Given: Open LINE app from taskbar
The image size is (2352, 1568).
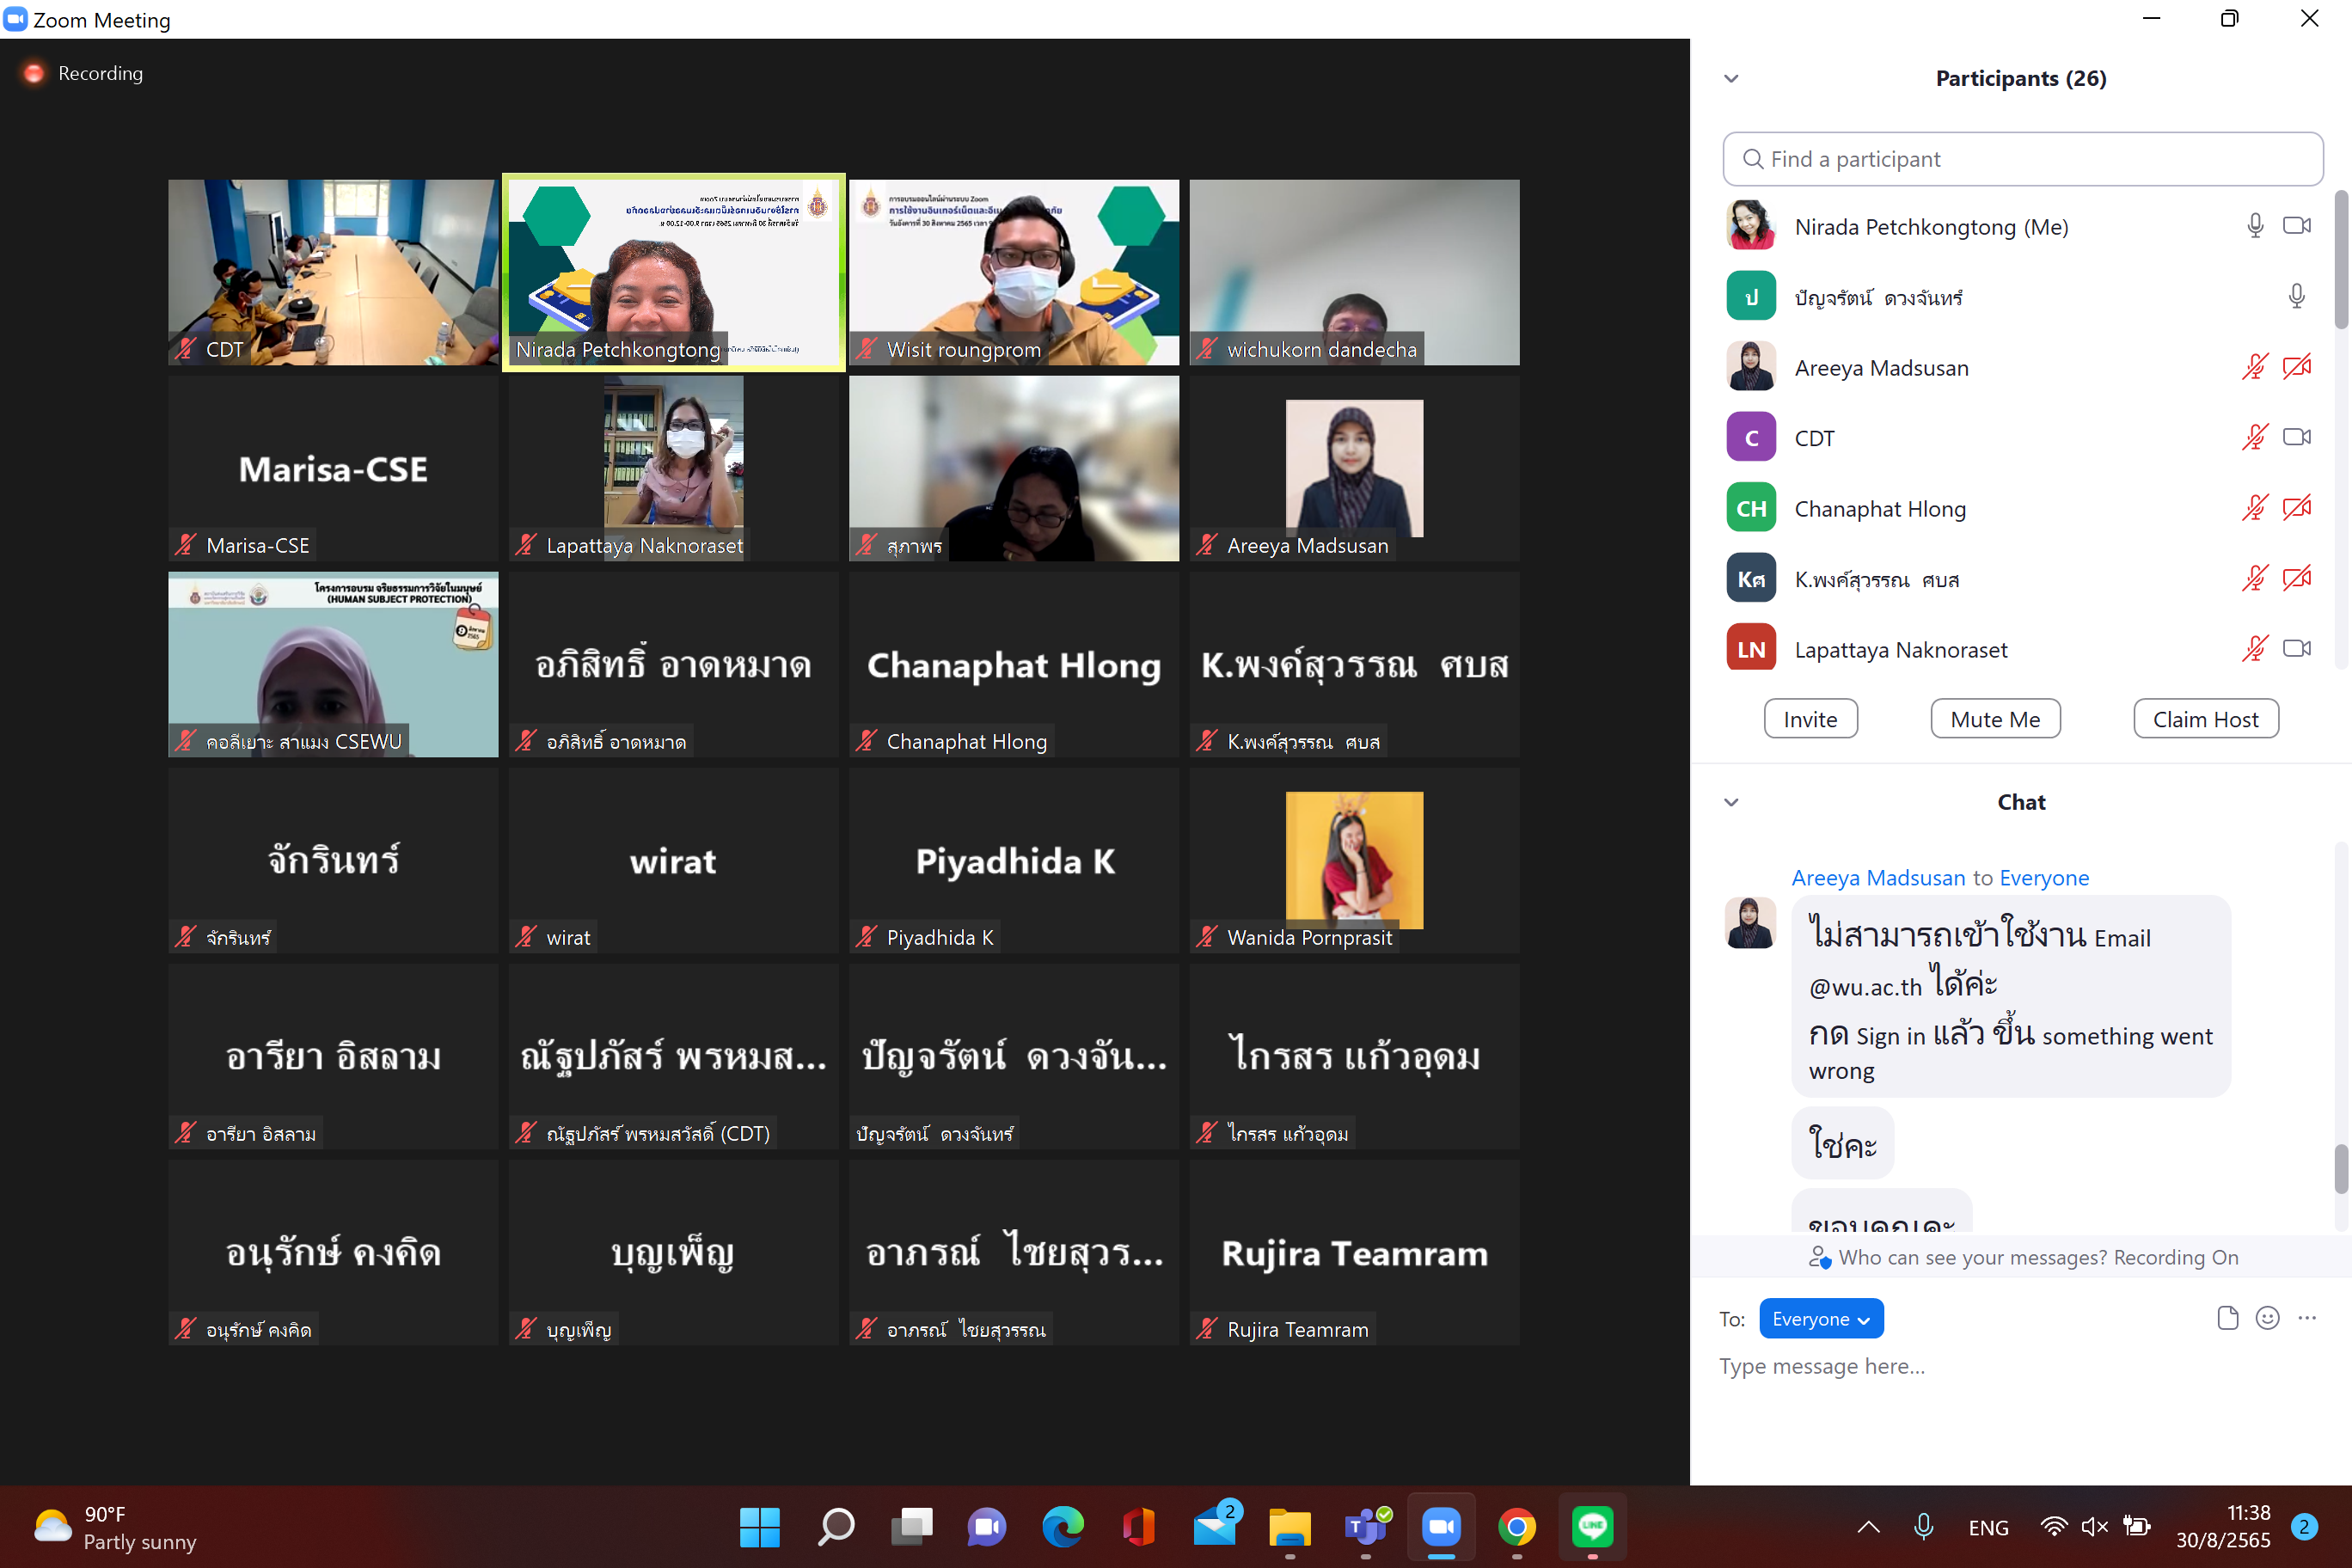Looking at the screenshot, I should [1592, 1526].
